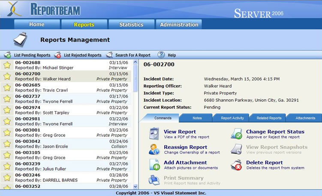Toggle the star for report 06-003042
This screenshot has width=322, height=196.
pyautogui.click(x=7, y=144)
